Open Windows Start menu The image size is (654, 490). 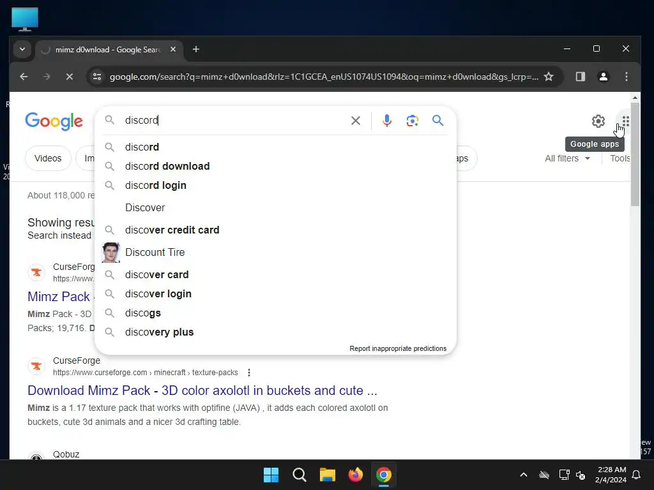pos(271,475)
